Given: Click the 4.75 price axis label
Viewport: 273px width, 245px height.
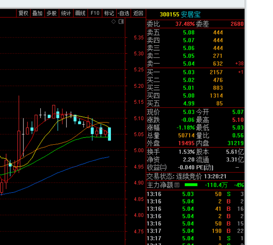Looking at the screenshot, I should [138, 232].
